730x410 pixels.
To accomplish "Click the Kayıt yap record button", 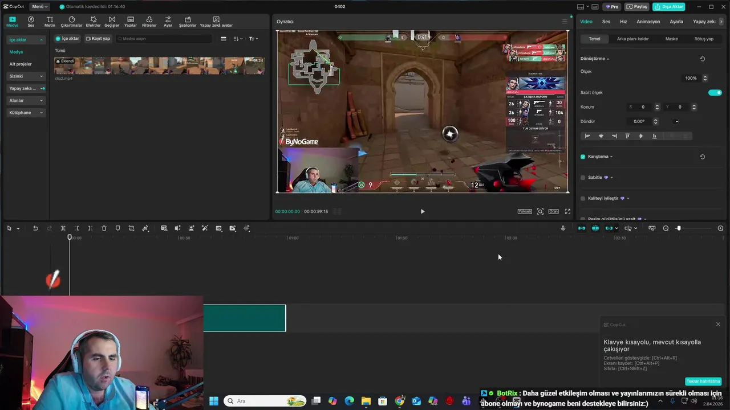I will point(98,39).
